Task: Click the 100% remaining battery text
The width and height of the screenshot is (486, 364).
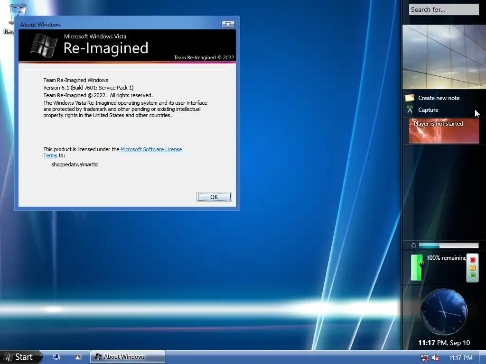Action: [446, 257]
